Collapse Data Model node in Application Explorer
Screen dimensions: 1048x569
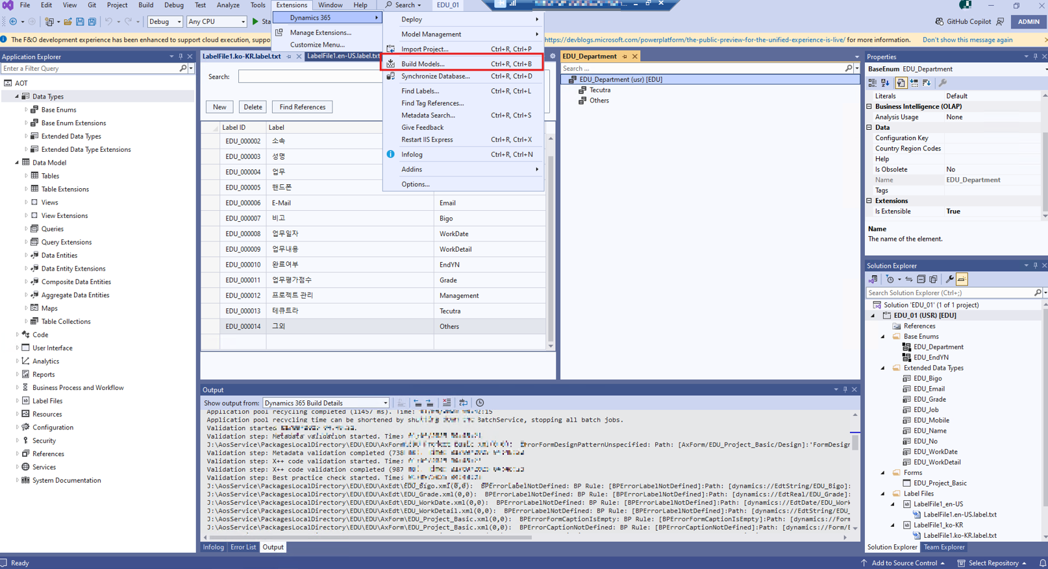coord(17,162)
